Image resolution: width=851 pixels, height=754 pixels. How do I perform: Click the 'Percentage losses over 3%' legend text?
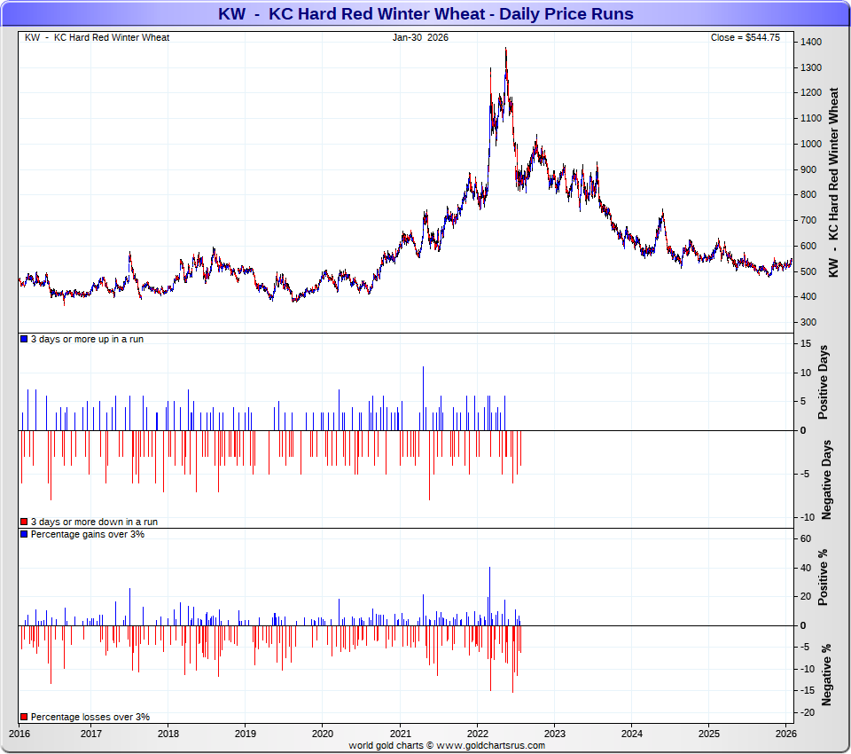[x=90, y=717]
